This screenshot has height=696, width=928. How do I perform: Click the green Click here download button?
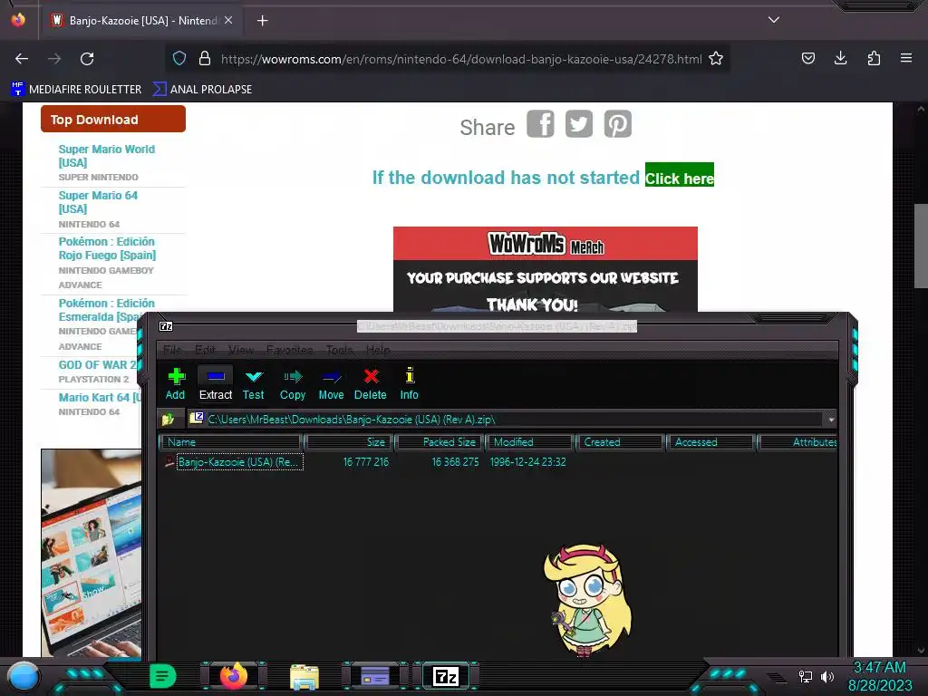(x=680, y=175)
